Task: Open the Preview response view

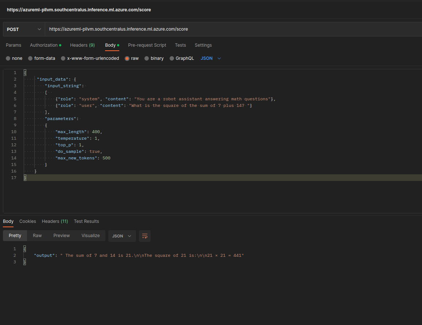Action: coord(61,236)
